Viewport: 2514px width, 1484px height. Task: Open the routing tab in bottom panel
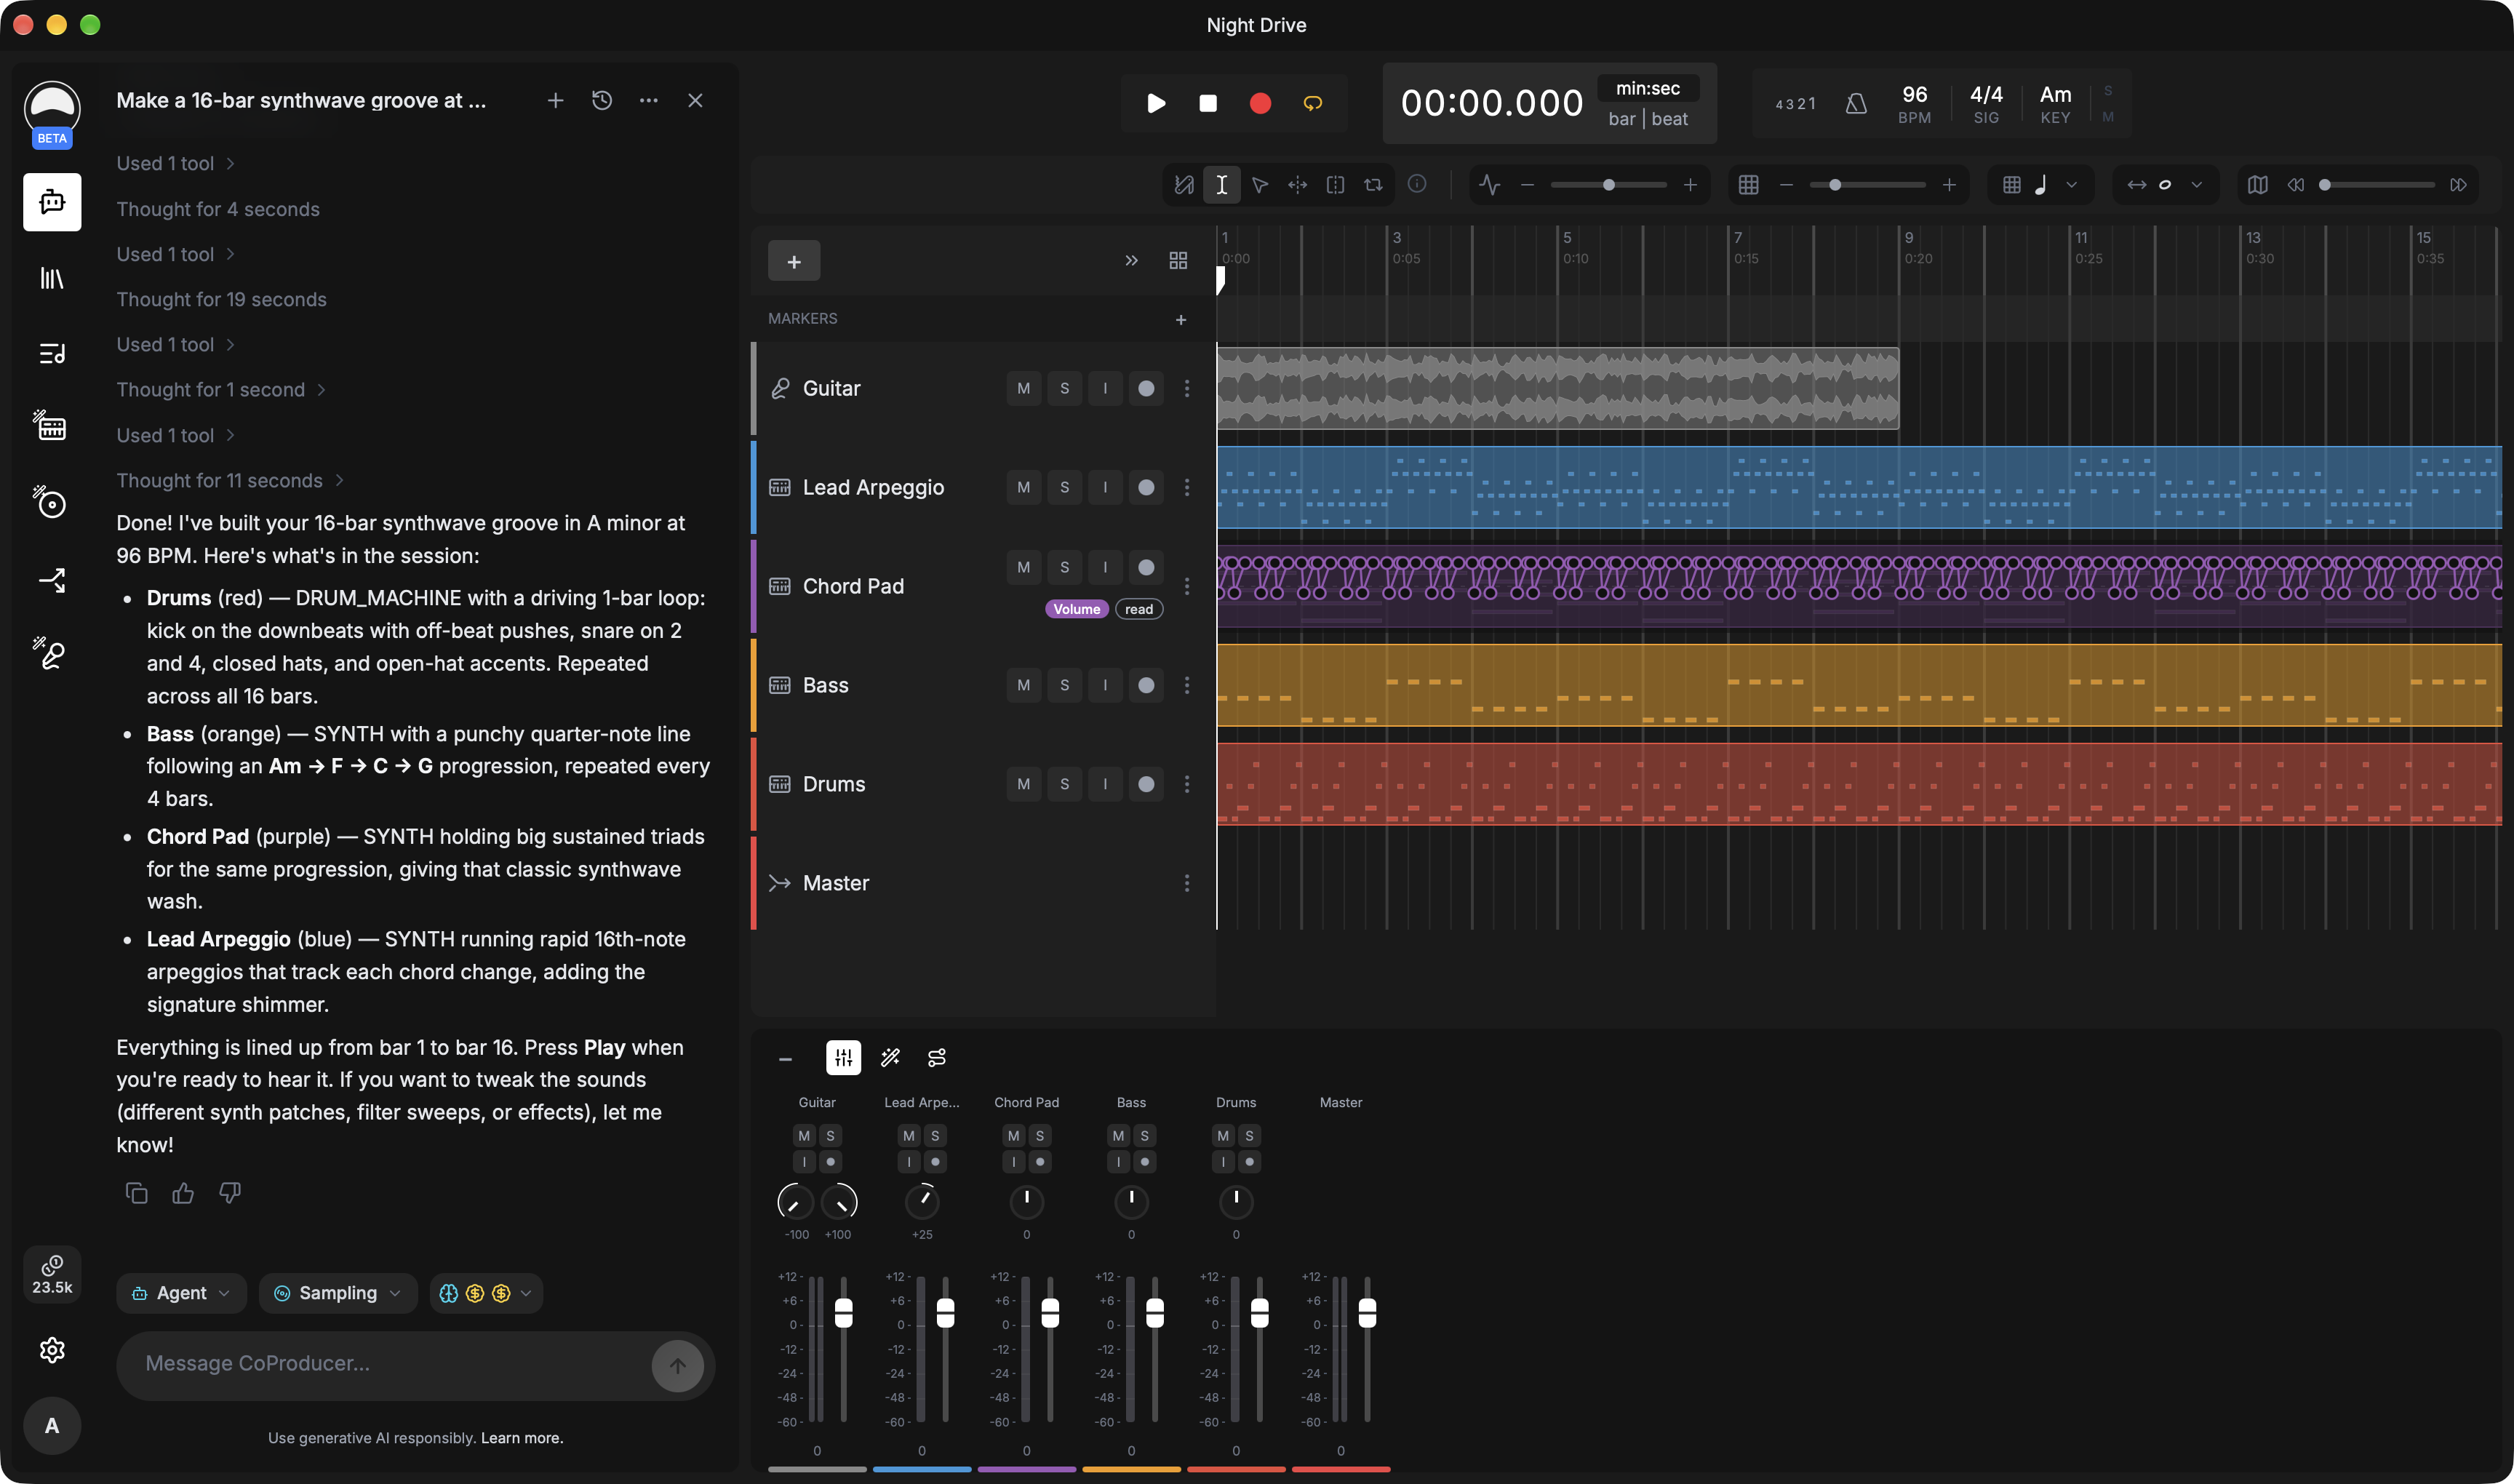(x=937, y=1057)
